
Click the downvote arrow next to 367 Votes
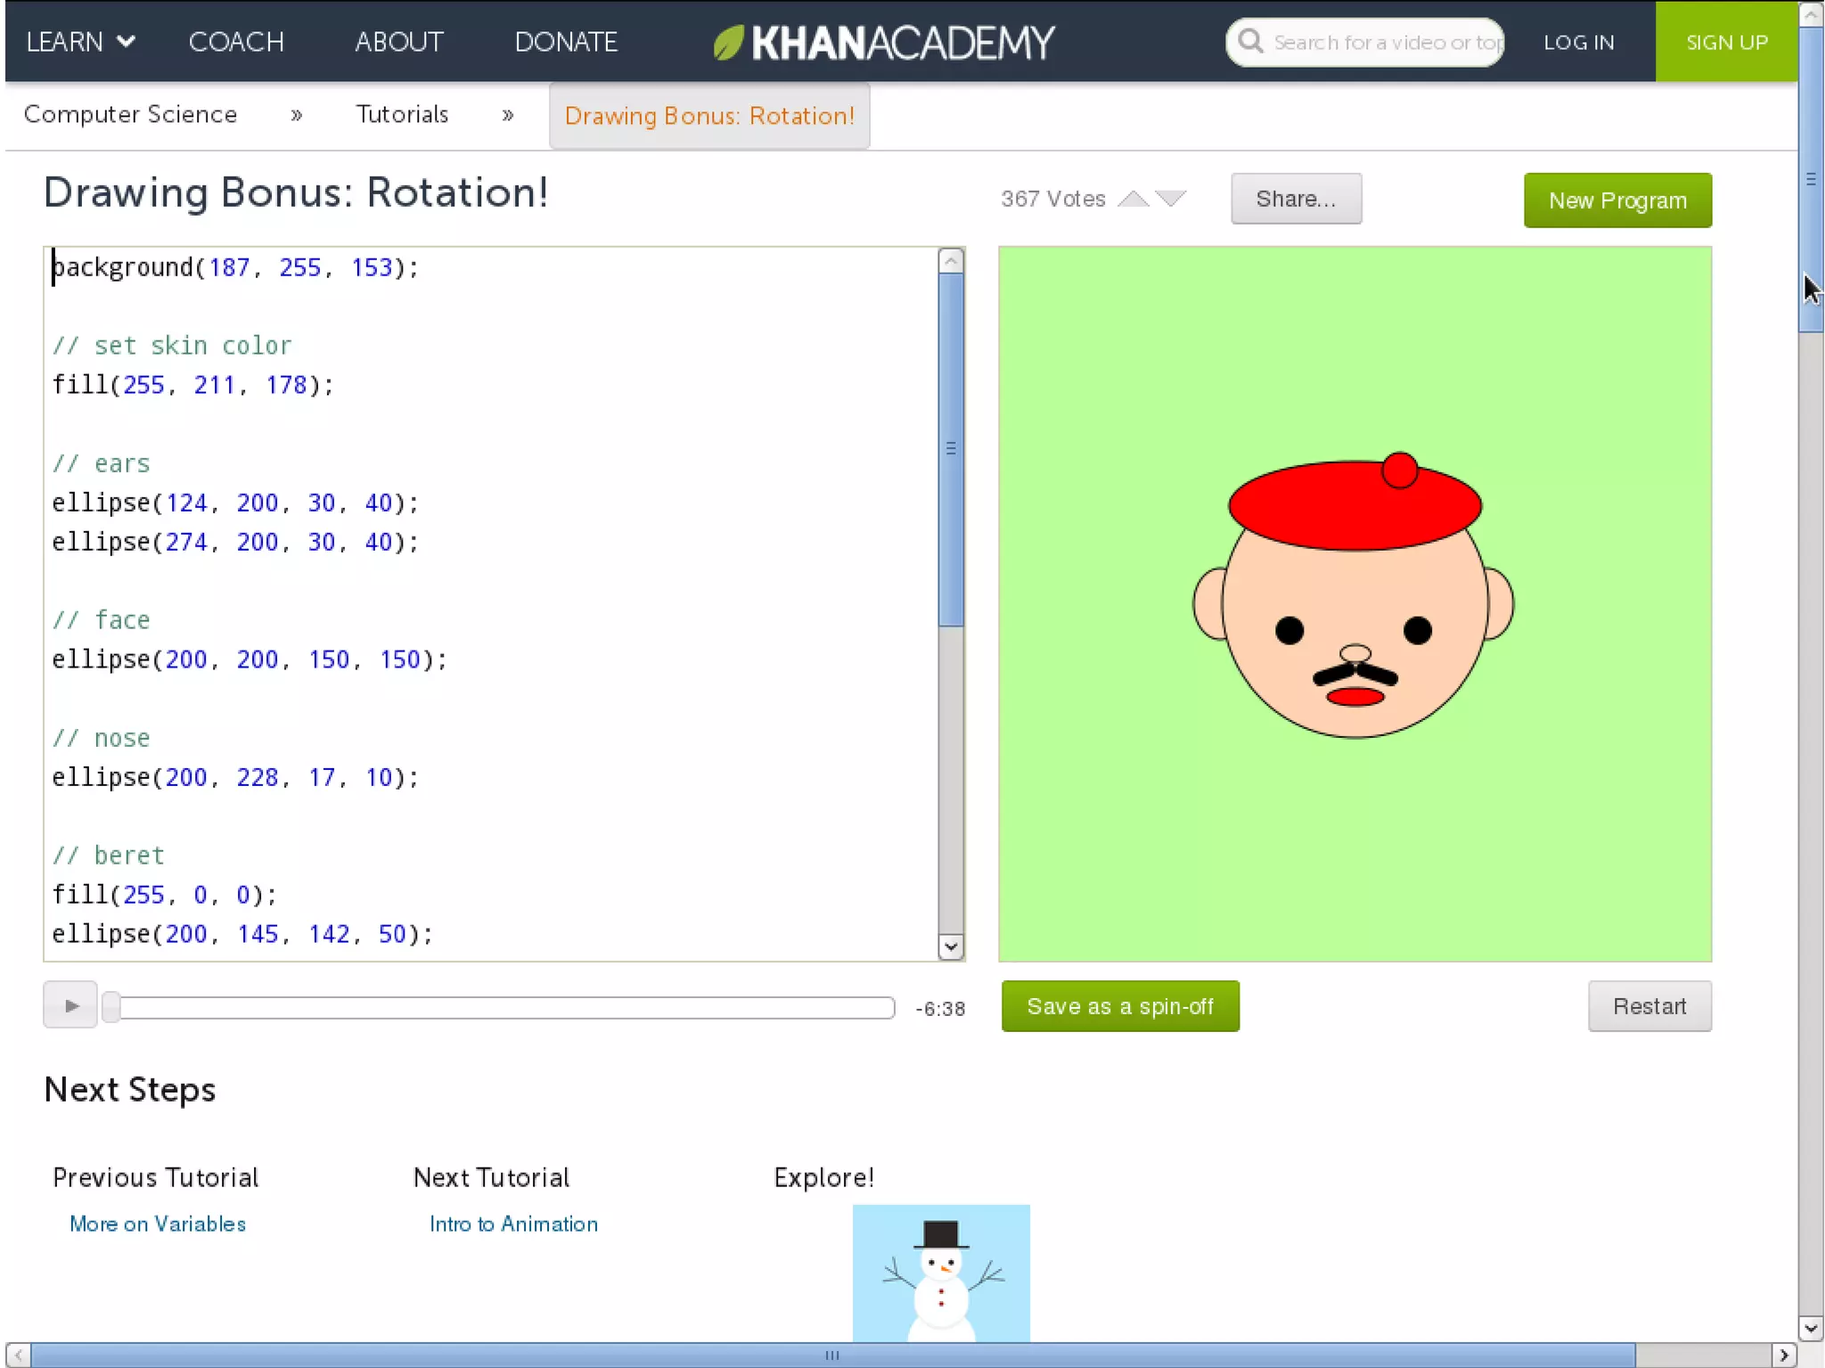click(x=1171, y=199)
